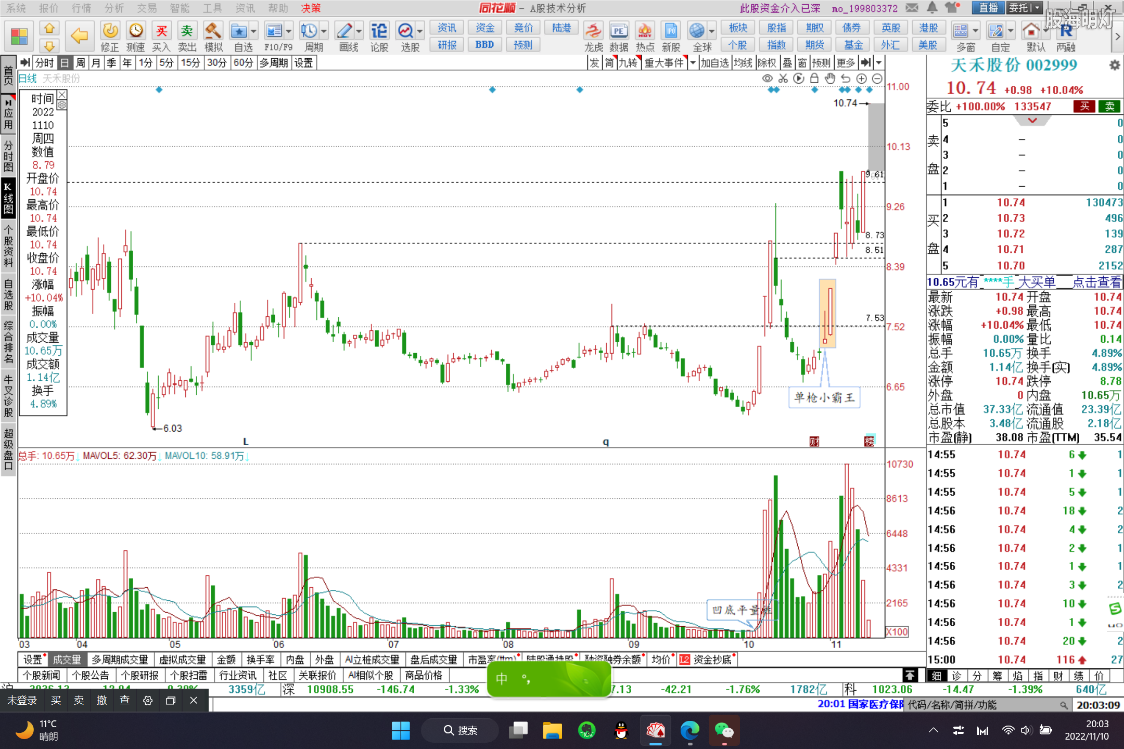Toggle 均线 moving averages on chart

click(x=743, y=63)
